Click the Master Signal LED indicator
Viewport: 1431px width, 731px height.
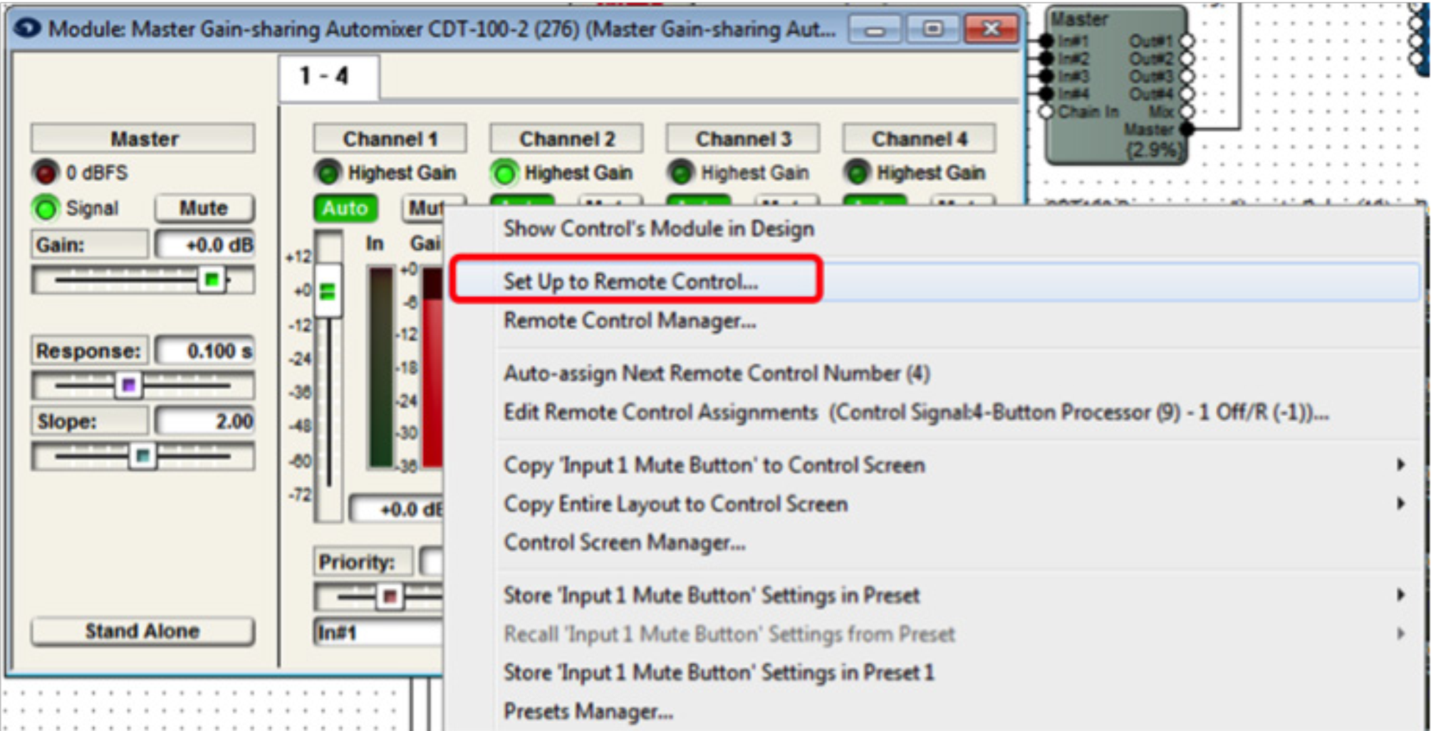click(x=46, y=209)
